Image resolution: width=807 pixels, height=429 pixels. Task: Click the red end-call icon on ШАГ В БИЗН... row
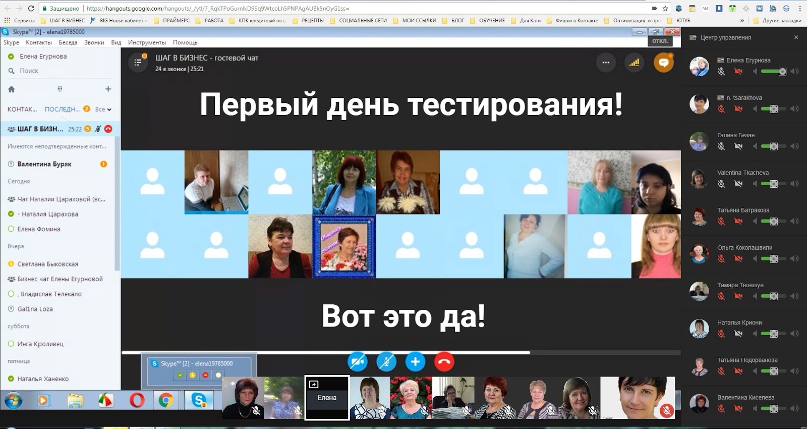pyautogui.click(x=108, y=129)
